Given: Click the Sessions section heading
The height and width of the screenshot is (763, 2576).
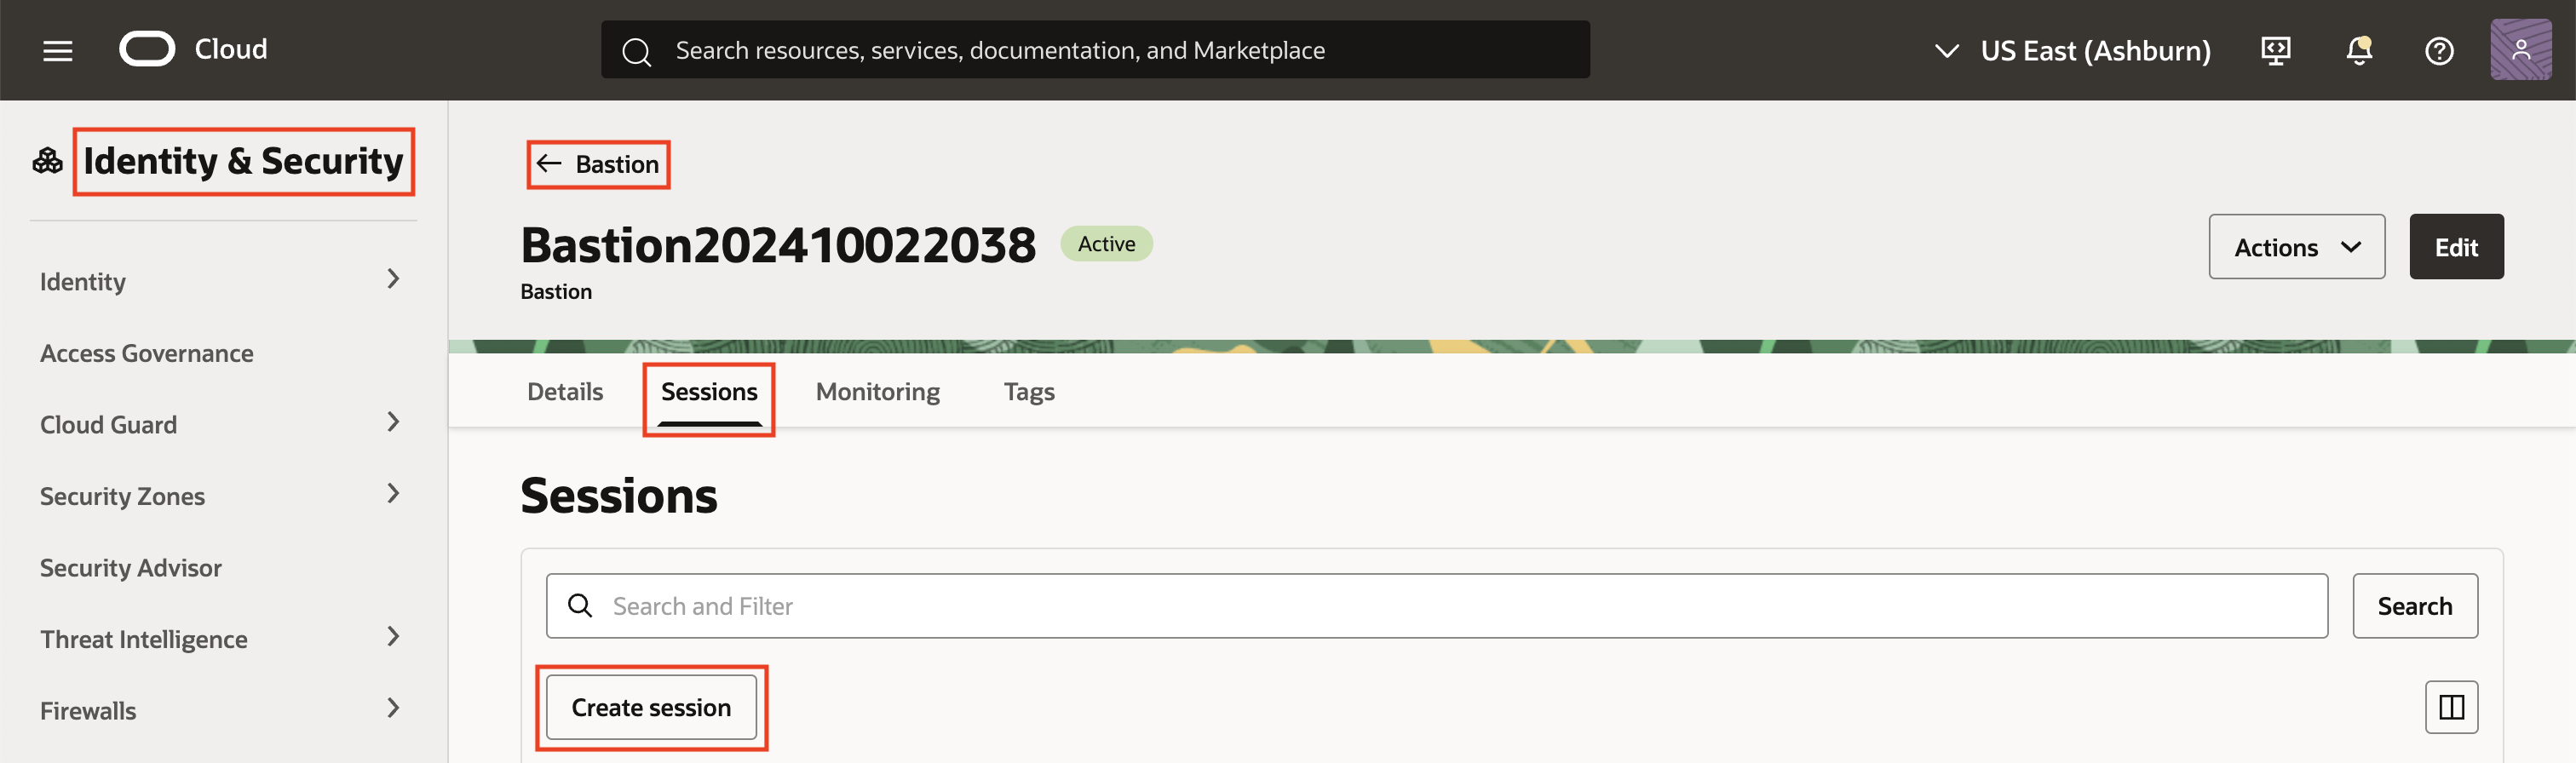Looking at the screenshot, I should pos(619,496).
